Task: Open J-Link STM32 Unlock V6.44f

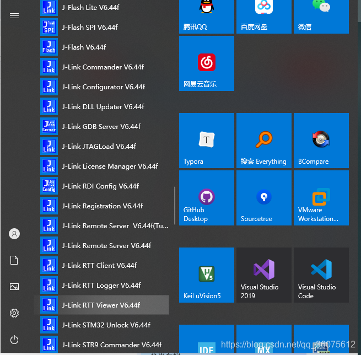Action: click(x=101, y=325)
